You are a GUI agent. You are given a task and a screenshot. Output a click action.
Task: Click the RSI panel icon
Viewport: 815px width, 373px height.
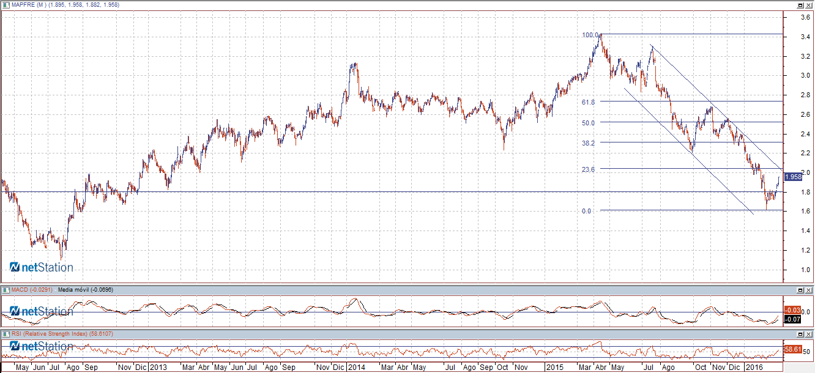6,334
